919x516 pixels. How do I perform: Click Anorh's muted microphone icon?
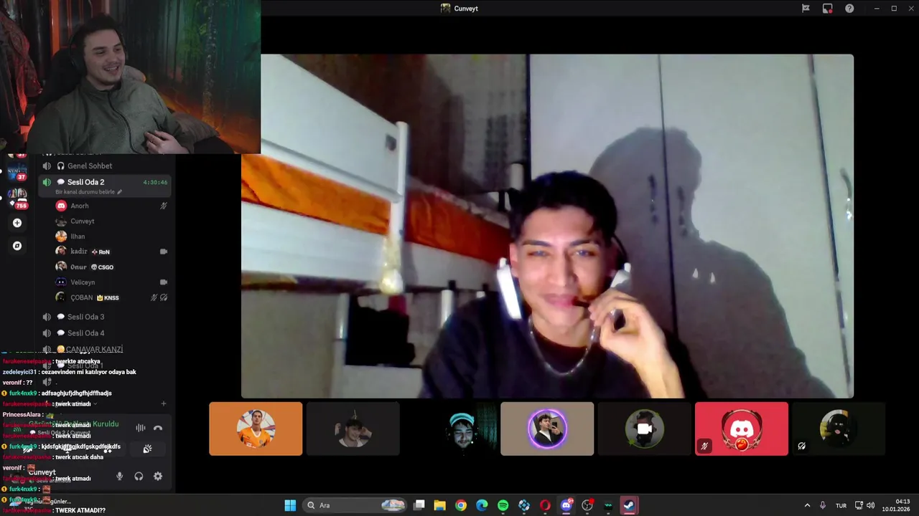coord(164,206)
